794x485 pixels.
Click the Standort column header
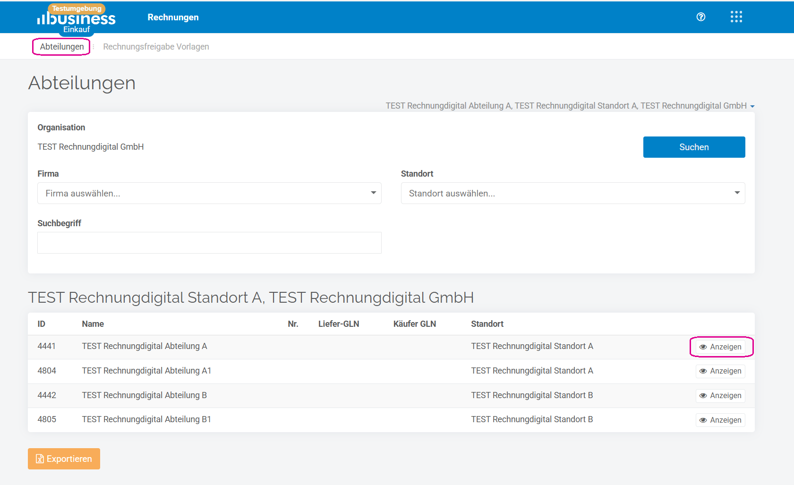(x=487, y=324)
